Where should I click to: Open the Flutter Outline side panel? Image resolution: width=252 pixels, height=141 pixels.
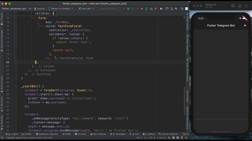click(x=187, y=22)
